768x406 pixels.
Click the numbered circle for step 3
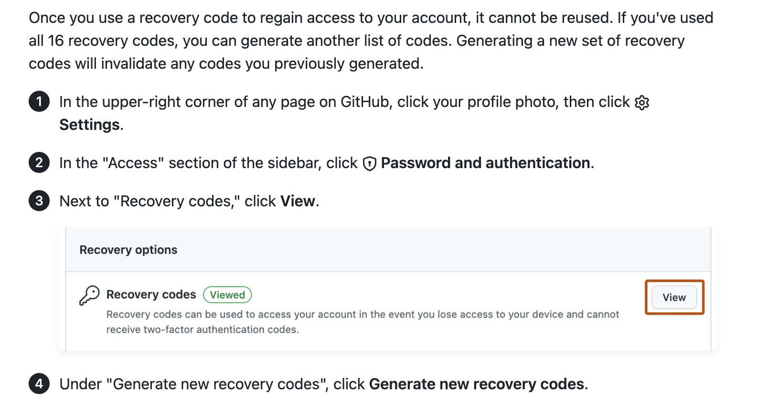click(39, 201)
